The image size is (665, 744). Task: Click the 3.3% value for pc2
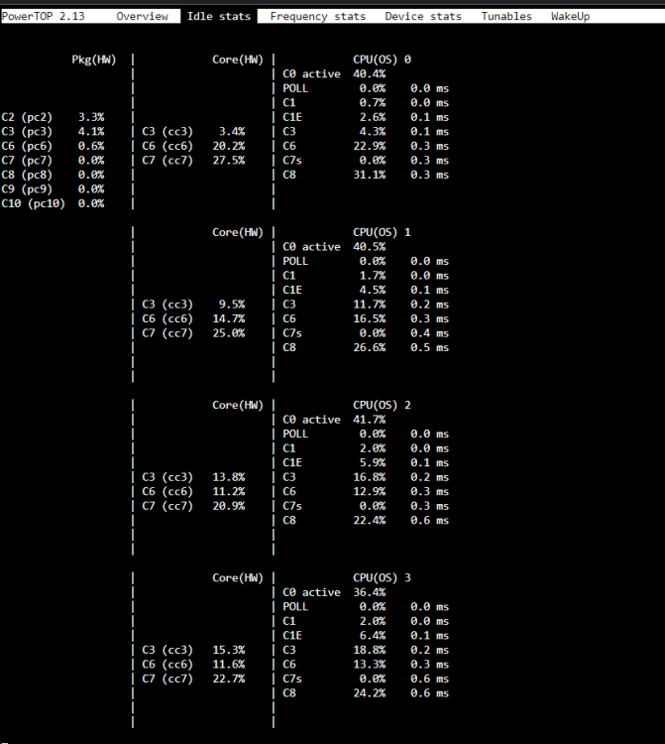tap(91, 117)
